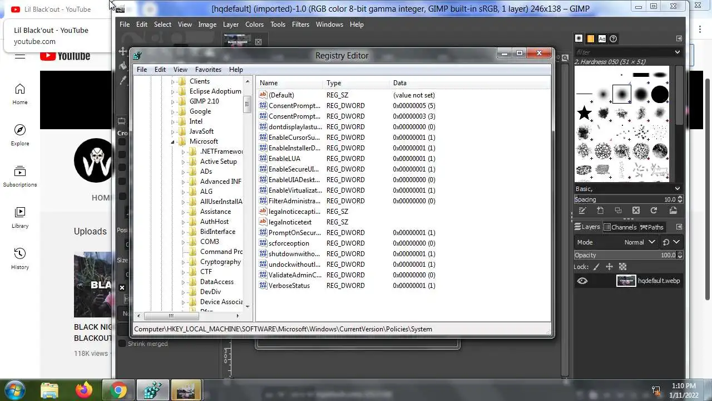Sort registry values by Type column
The height and width of the screenshot is (401, 712).
point(357,83)
